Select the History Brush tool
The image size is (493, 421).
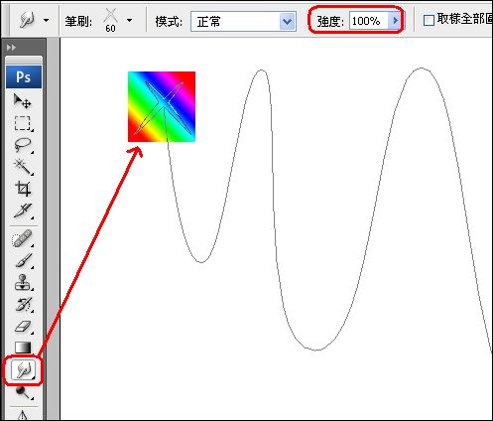click(x=23, y=305)
